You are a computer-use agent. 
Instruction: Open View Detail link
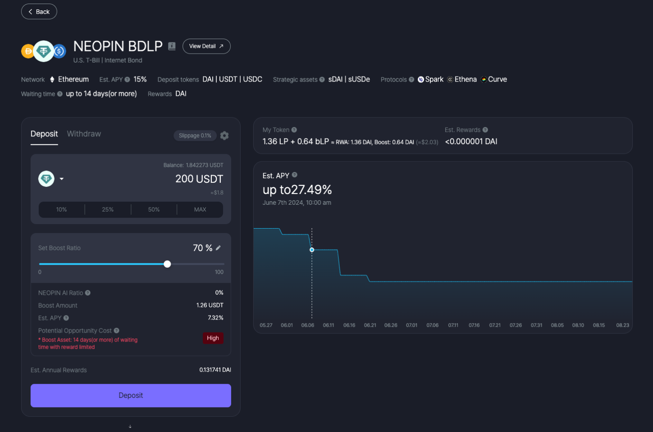click(206, 46)
